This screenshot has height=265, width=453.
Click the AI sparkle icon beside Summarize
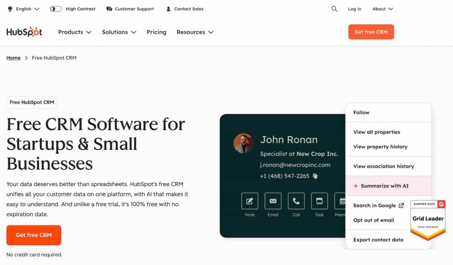pos(356,186)
